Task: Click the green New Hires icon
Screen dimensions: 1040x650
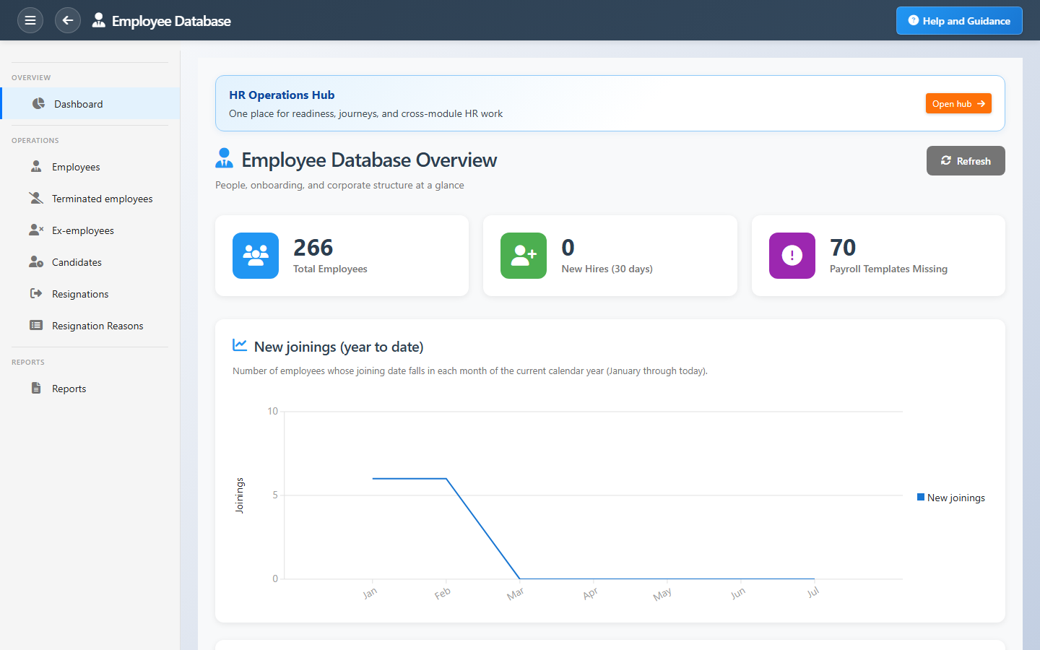Action: click(524, 256)
